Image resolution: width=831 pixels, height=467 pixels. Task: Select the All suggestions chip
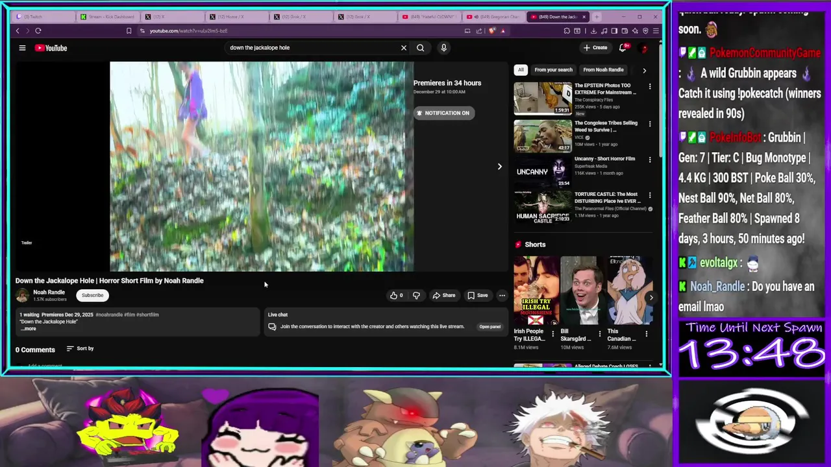(x=521, y=69)
